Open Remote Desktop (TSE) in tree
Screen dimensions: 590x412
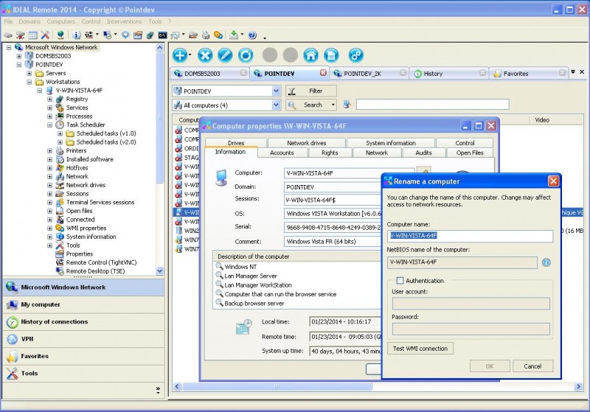click(95, 271)
